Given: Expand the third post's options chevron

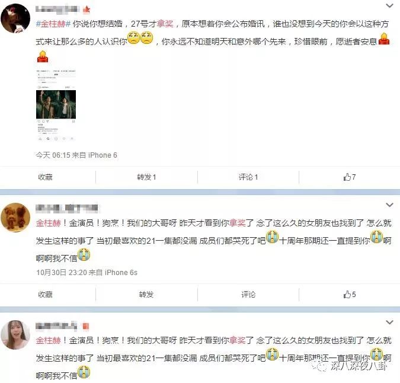Looking at the screenshot, I should [389, 322].
